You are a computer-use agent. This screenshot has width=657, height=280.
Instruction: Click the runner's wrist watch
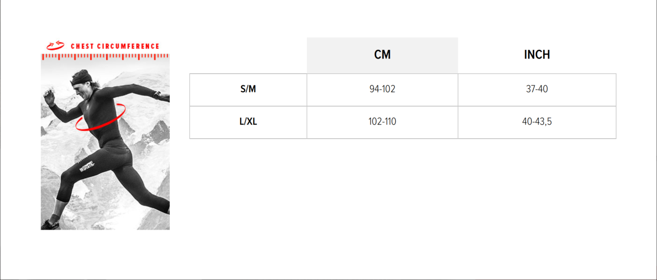click(157, 95)
